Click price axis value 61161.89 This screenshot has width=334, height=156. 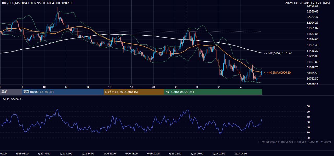[x=312, y=62]
